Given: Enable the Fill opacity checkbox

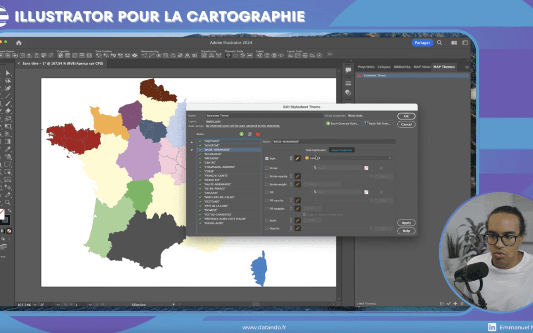Looking at the screenshot, I should coord(266,200).
